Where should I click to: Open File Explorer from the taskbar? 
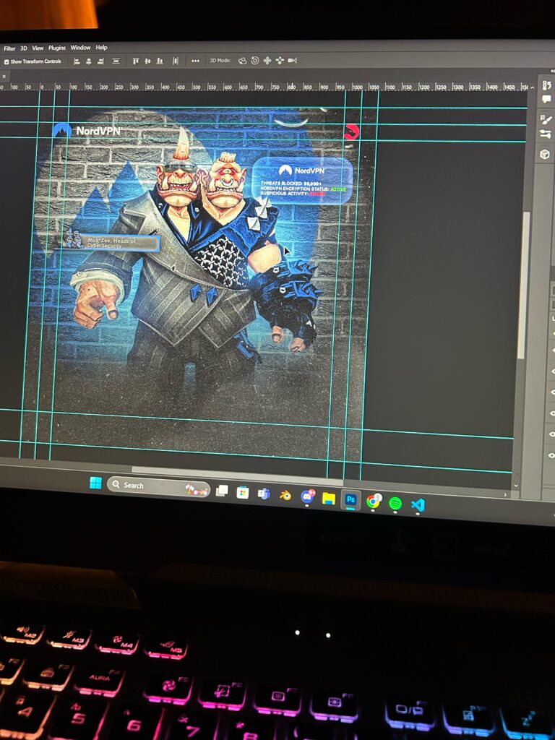[x=329, y=499]
